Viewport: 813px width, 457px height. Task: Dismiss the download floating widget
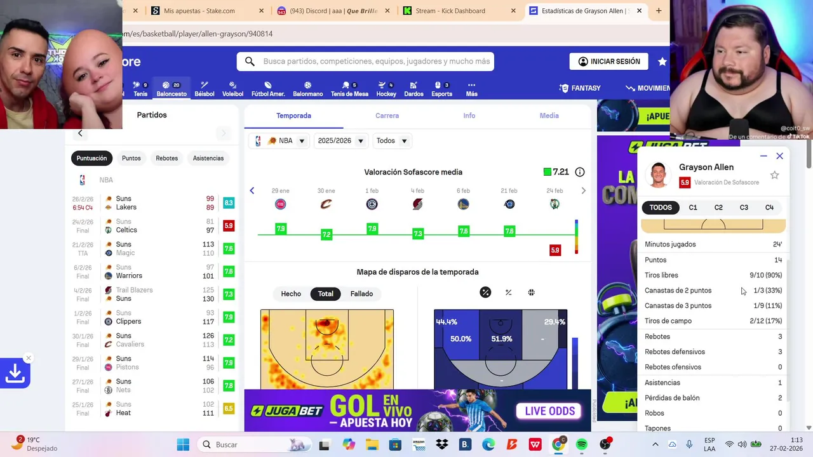click(x=28, y=358)
